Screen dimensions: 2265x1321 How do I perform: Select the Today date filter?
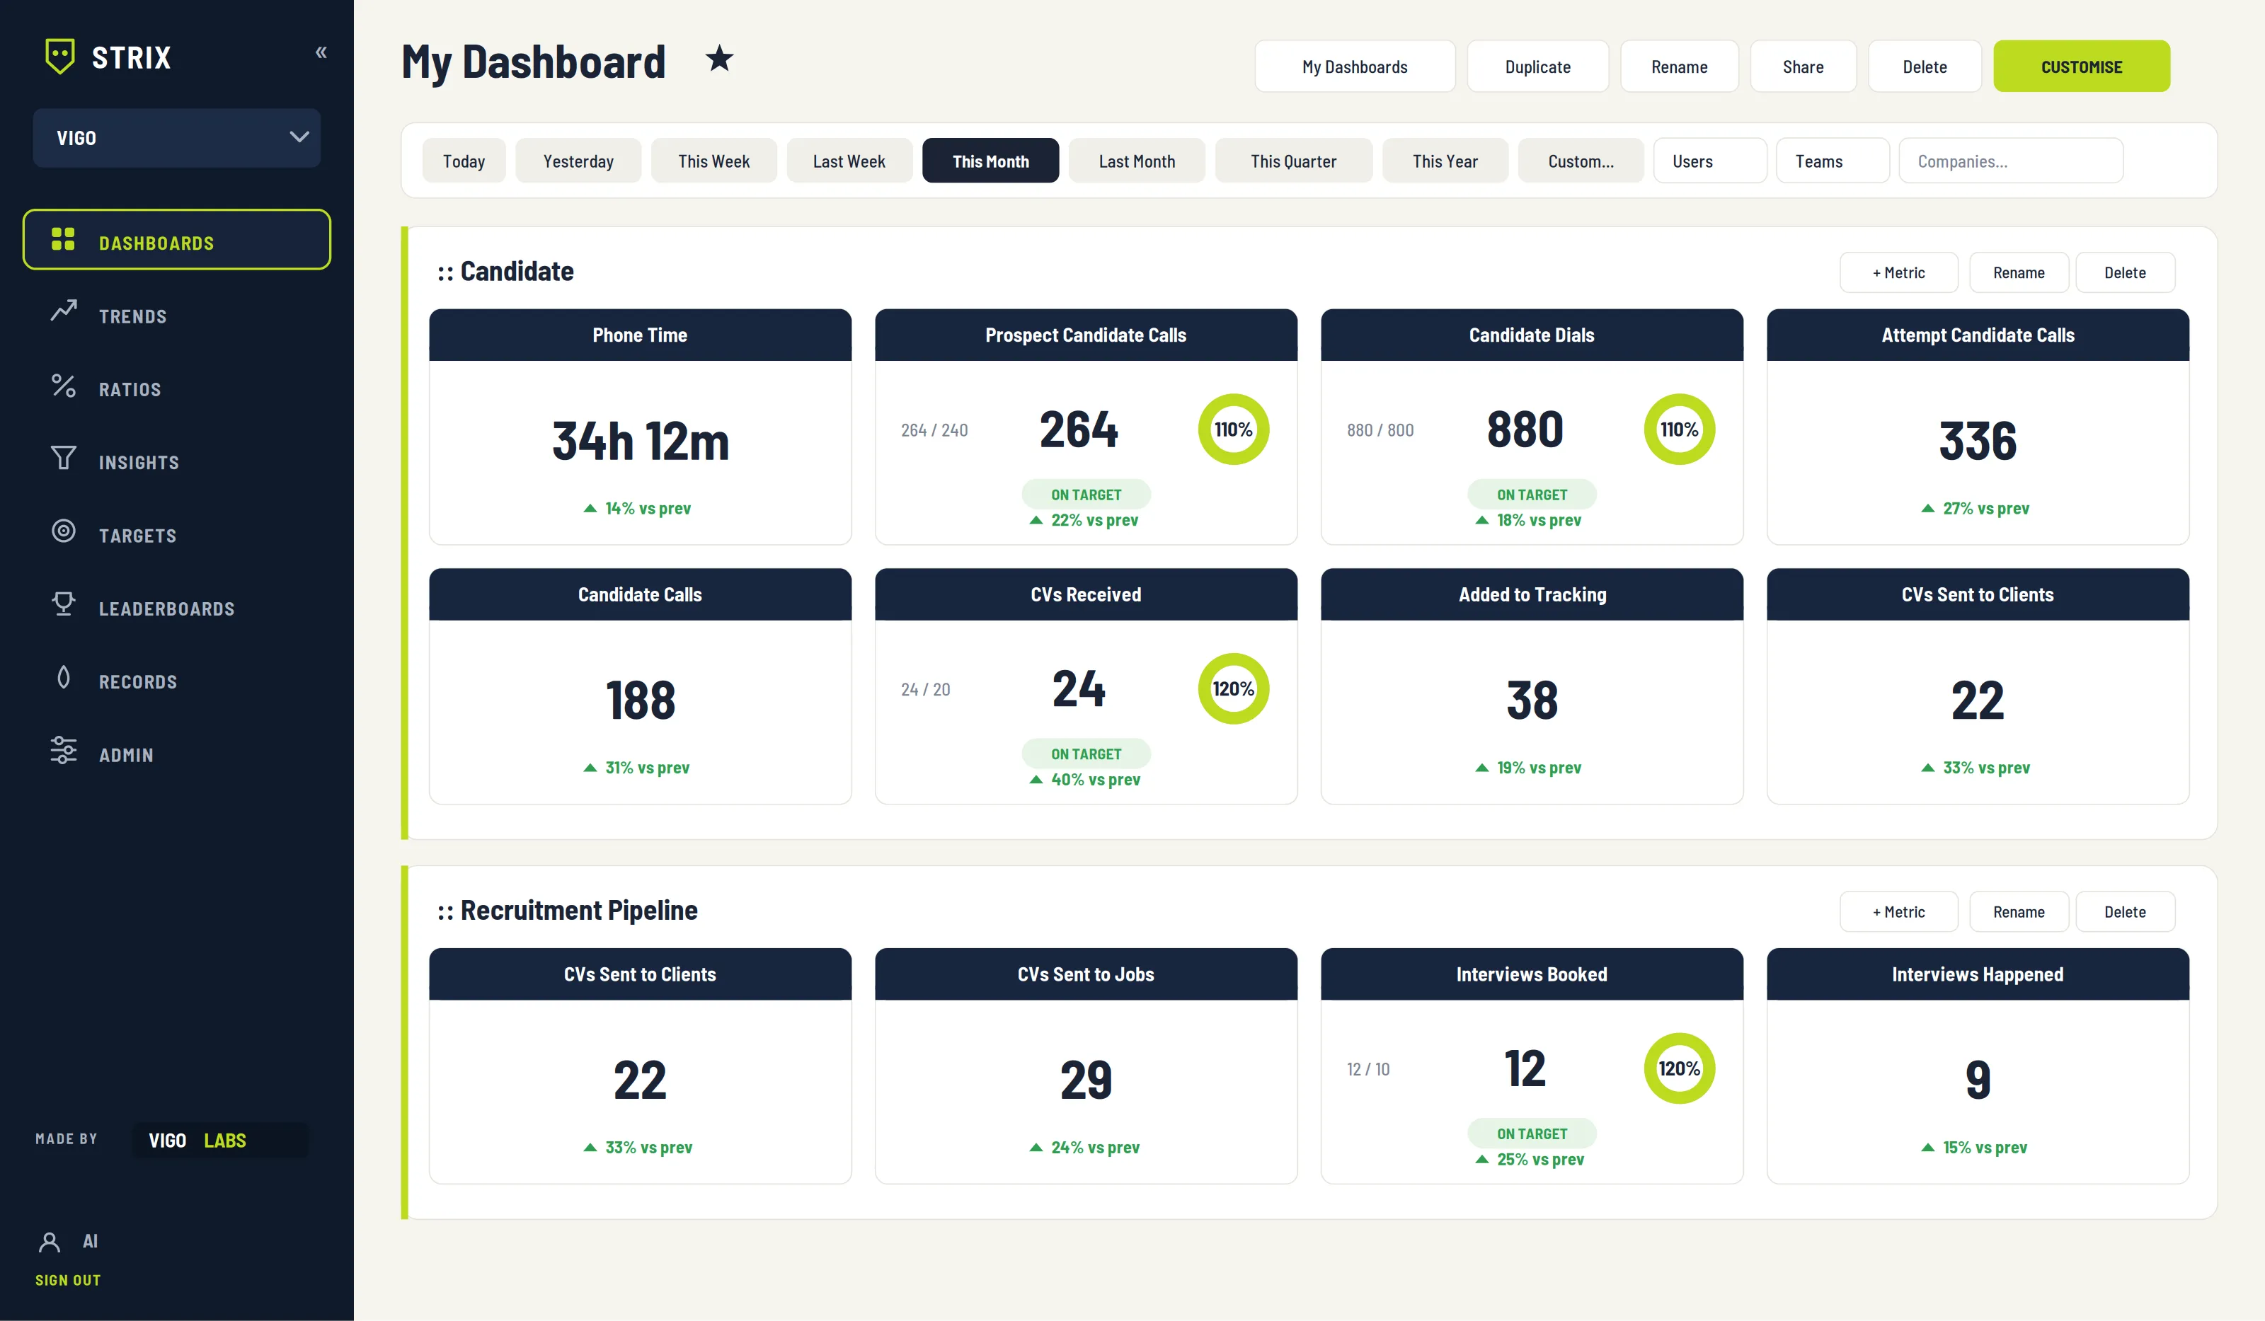point(464,161)
